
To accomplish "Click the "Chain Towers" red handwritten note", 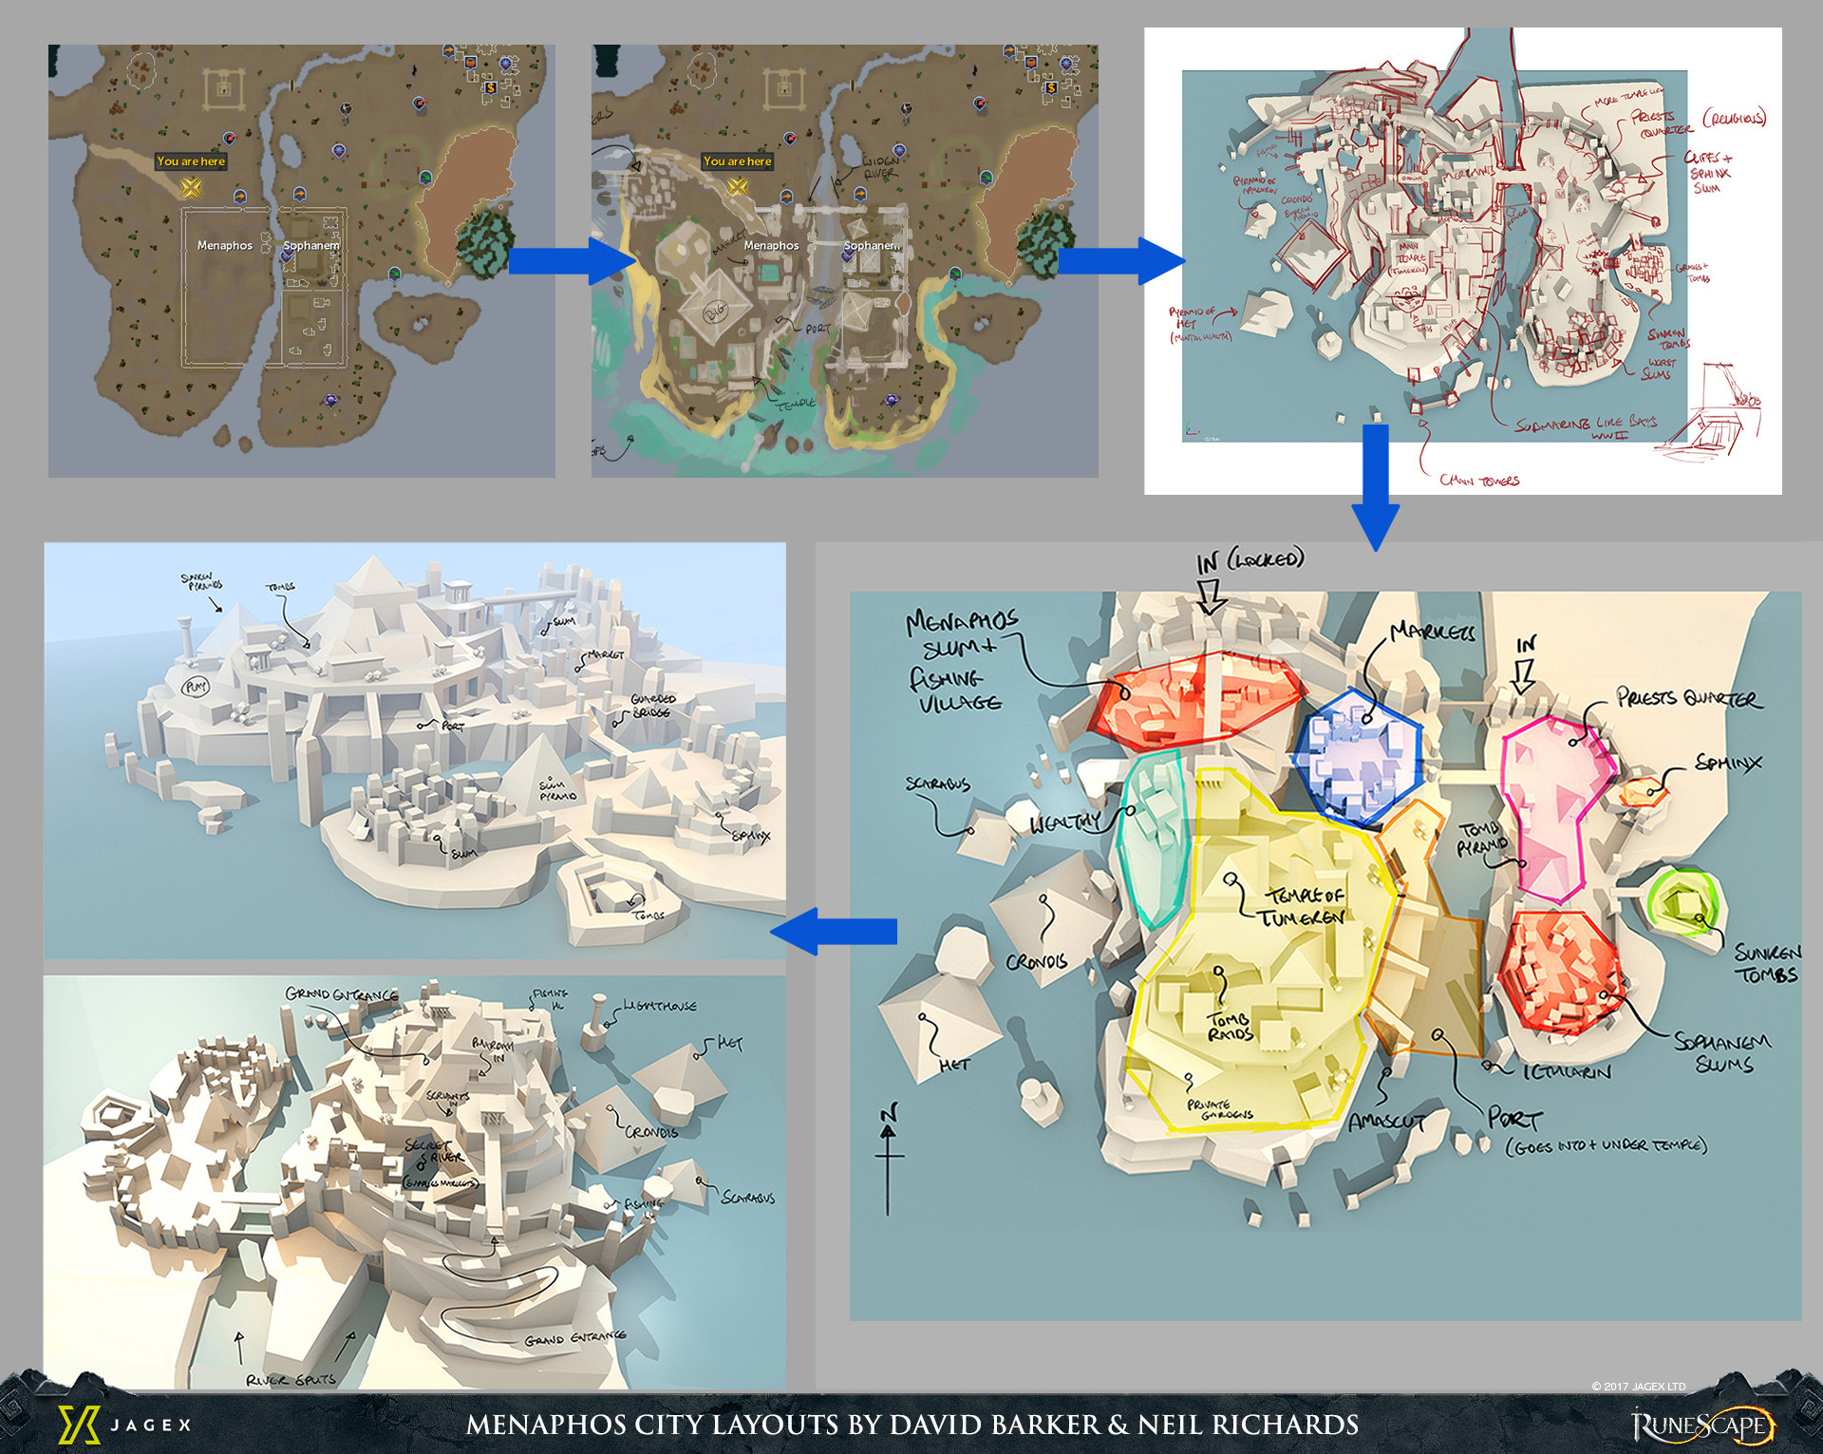I will pyautogui.click(x=1479, y=481).
